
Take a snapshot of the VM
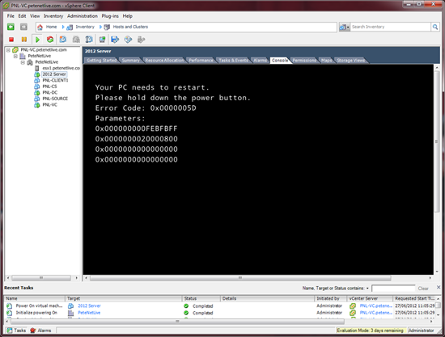pos(63,40)
